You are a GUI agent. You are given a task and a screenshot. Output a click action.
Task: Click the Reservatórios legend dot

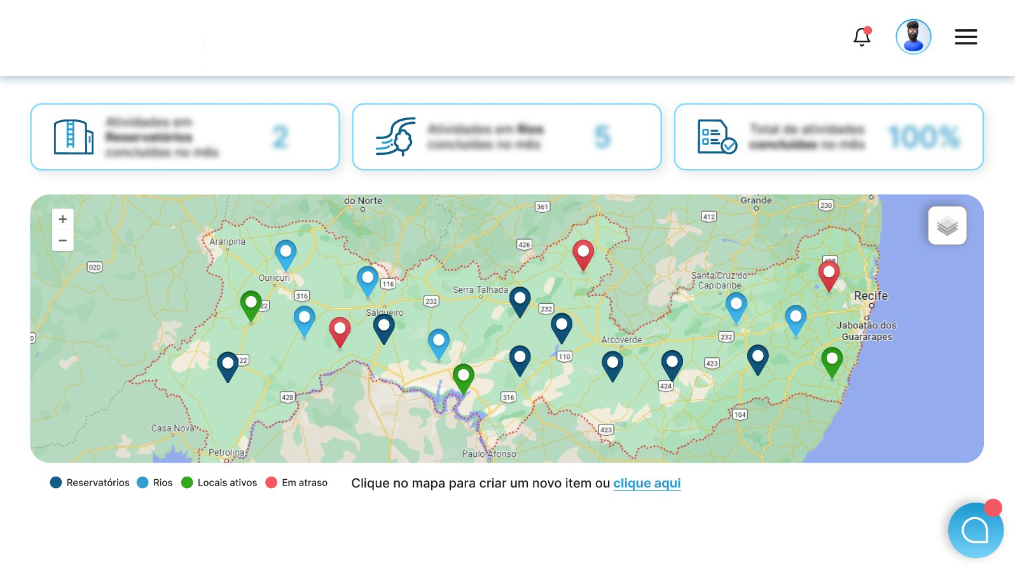point(56,483)
